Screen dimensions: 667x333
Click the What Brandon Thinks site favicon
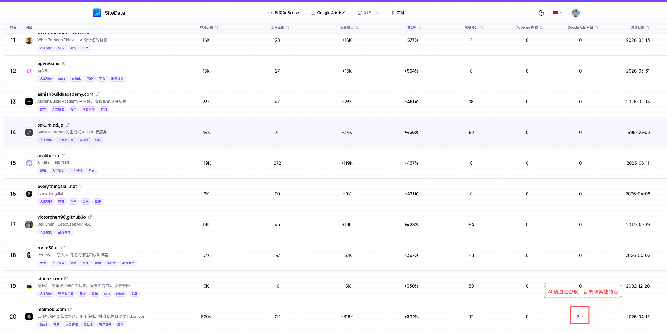[x=29, y=40]
